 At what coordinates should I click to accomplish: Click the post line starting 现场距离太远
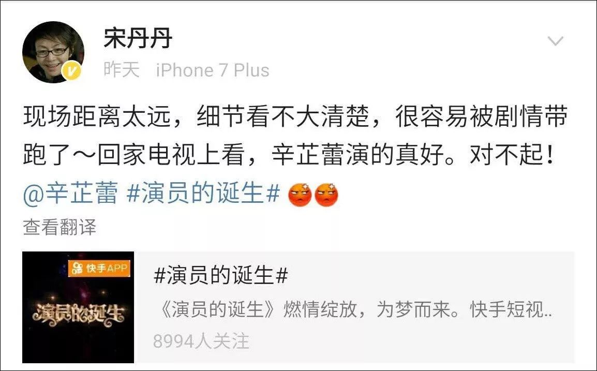click(295, 116)
